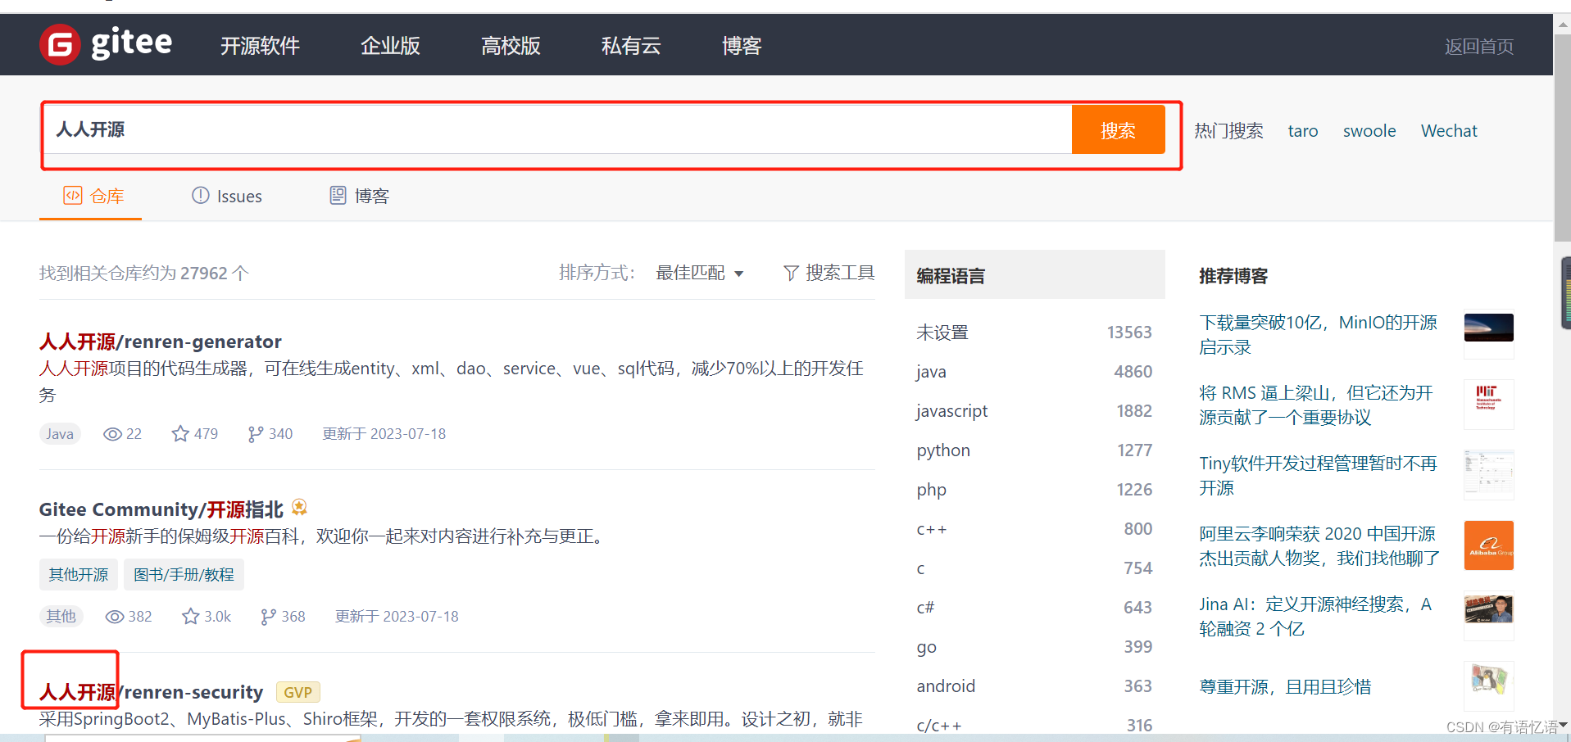The height and width of the screenshot is (742, 1571).
Task: Click the 仓库 tab code icon
Action: click(x=73, y=196)
